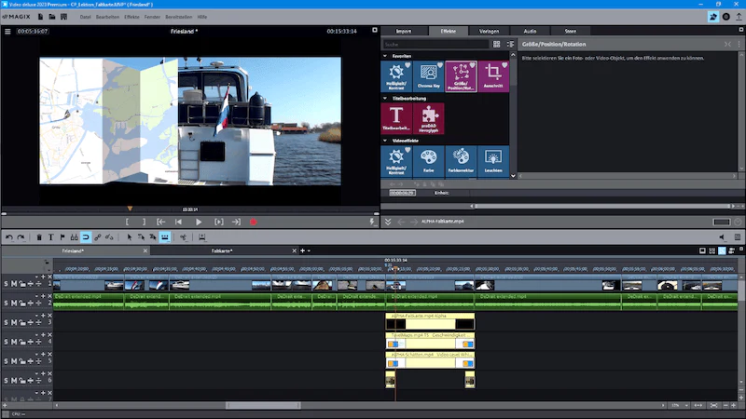Play the preview video
The width and height of the screenshot is (746, 419).
point(199,222)
